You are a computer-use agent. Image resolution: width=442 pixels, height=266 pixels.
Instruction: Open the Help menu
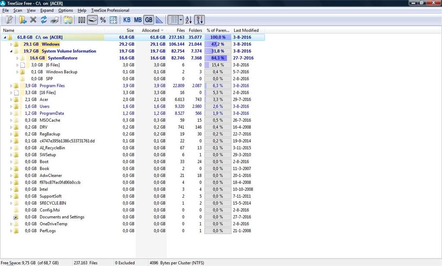point(82,10)
